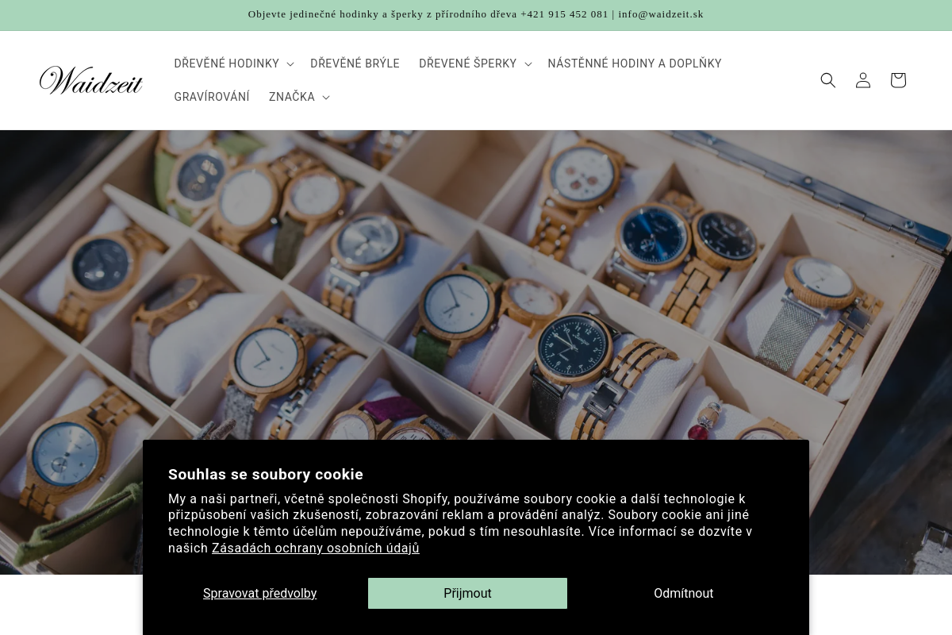The image size is (952, 635).
Task: Open the Dřevěné hodinky menu
Action: 227,63
